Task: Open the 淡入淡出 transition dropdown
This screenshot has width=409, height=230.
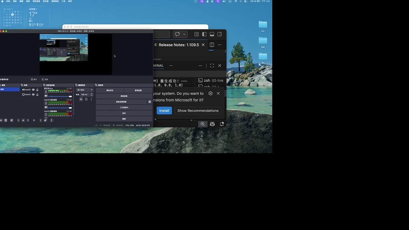Action: [85, 90]
